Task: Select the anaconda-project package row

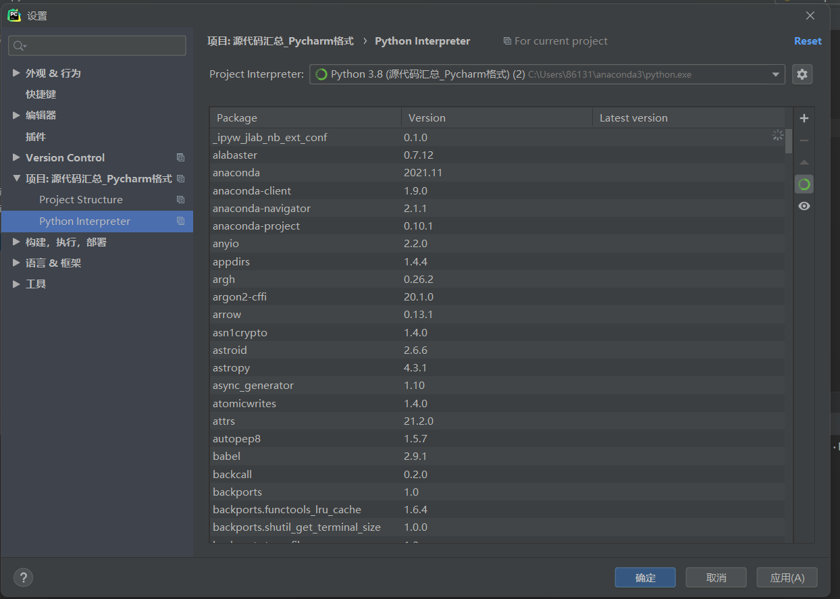Action: point(498,226)
